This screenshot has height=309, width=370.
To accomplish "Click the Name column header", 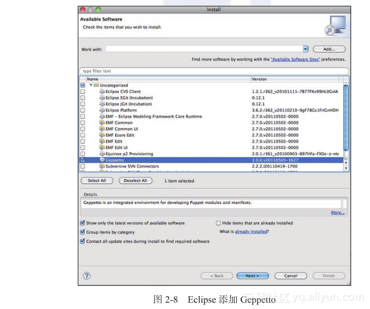I will click(168, 79).
